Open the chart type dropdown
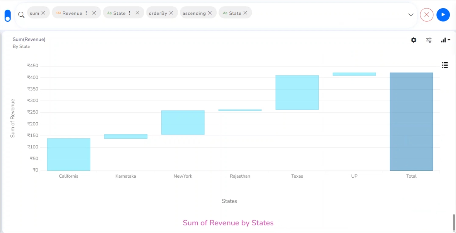Viewport: 456px width, 233px height. coord(445,40)
